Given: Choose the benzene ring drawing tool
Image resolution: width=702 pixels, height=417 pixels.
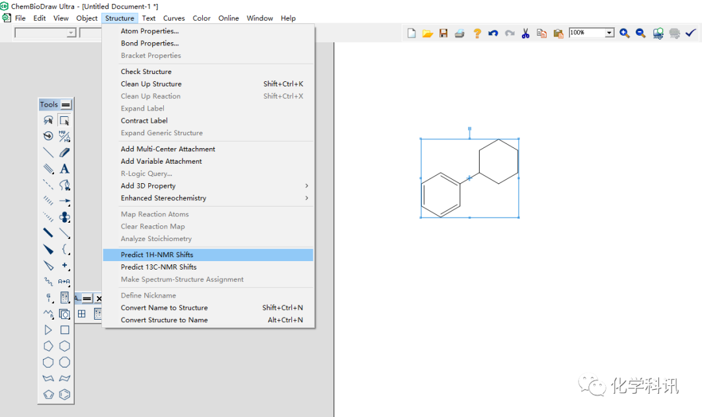Looking at the screenshot, I should [x=64, y=394].
